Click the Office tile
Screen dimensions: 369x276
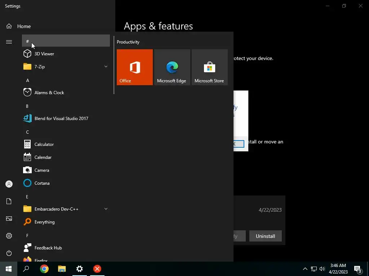pyautogui.click(x=135, y=67)
